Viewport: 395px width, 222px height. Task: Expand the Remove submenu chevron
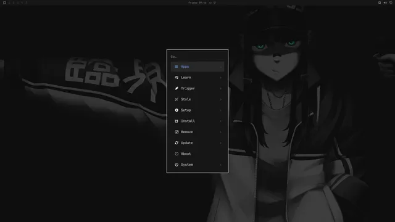(221, 132)
